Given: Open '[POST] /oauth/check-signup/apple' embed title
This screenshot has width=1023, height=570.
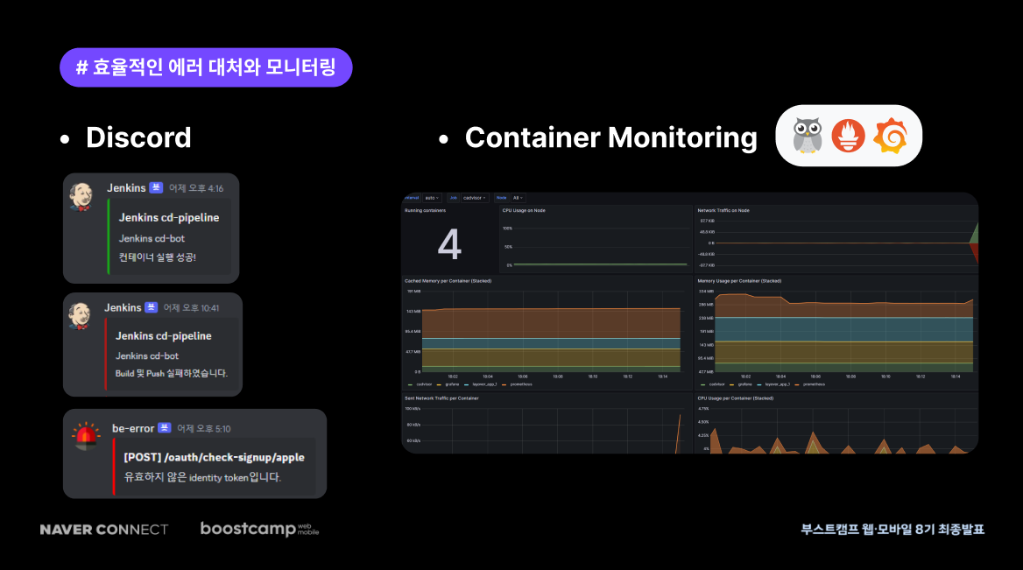Looking at the screenshot, I should point(214,457).
